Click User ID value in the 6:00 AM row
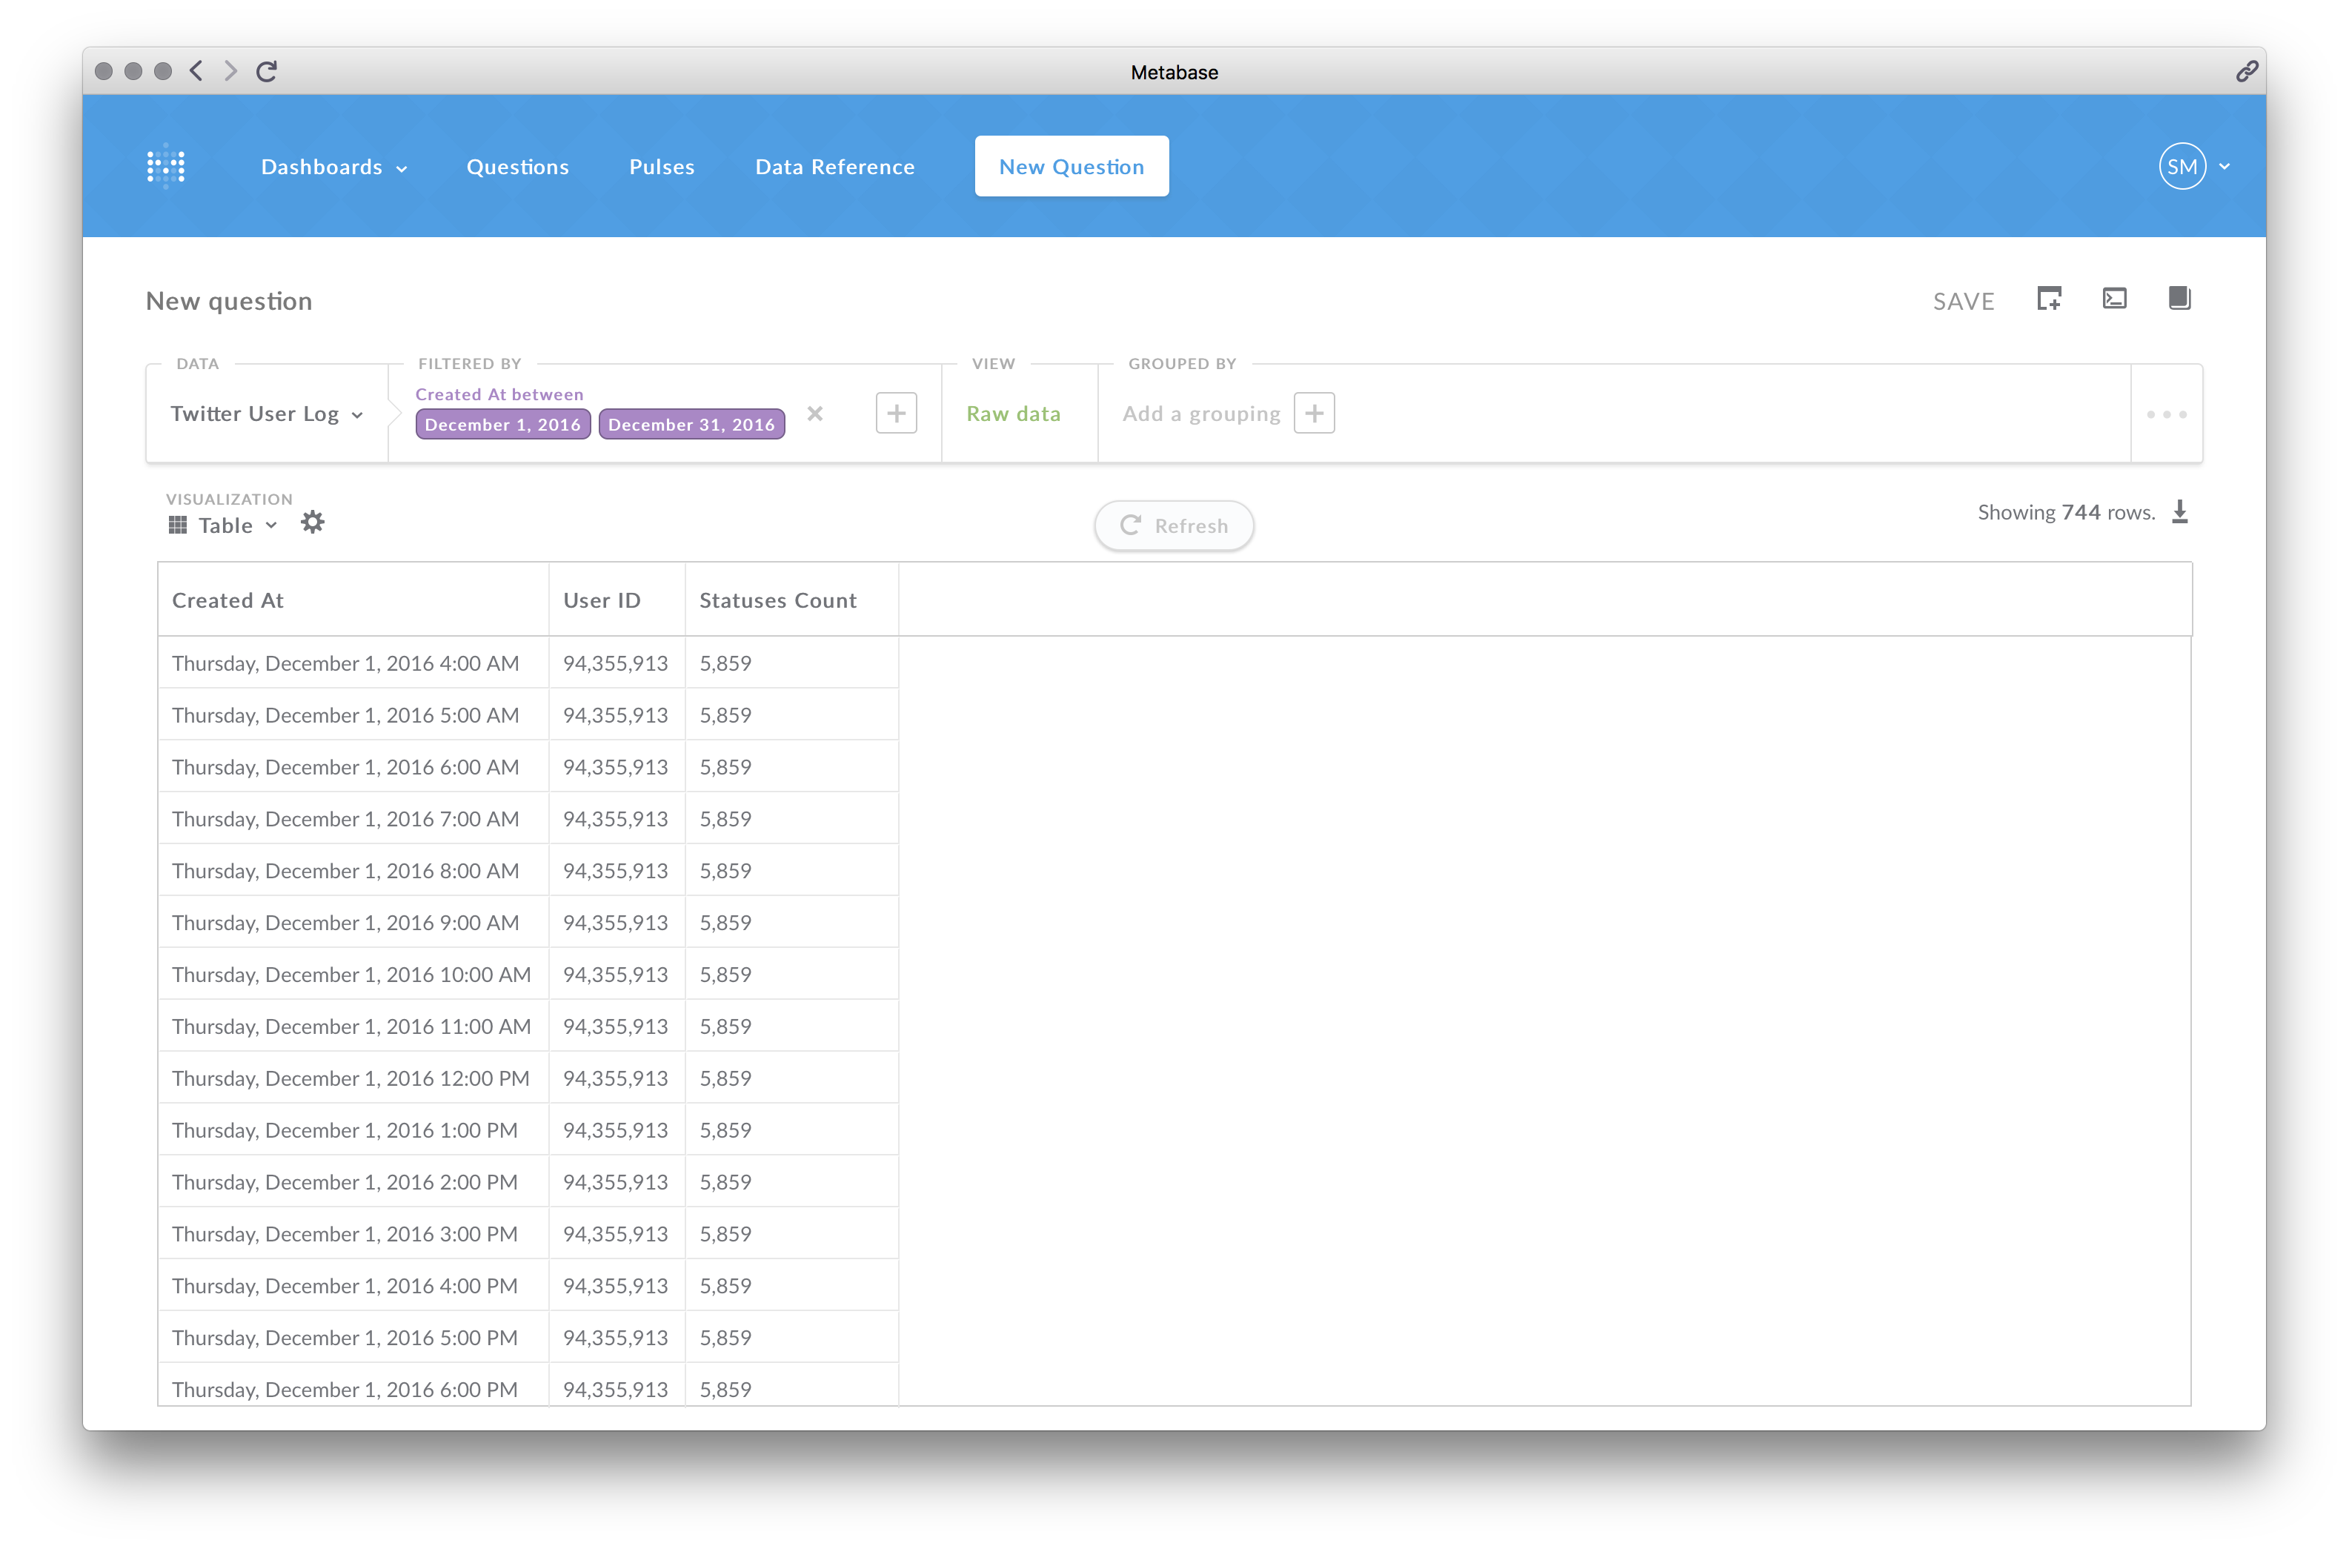Viewport: 2349px width, 1549px height. click(616, 766)
